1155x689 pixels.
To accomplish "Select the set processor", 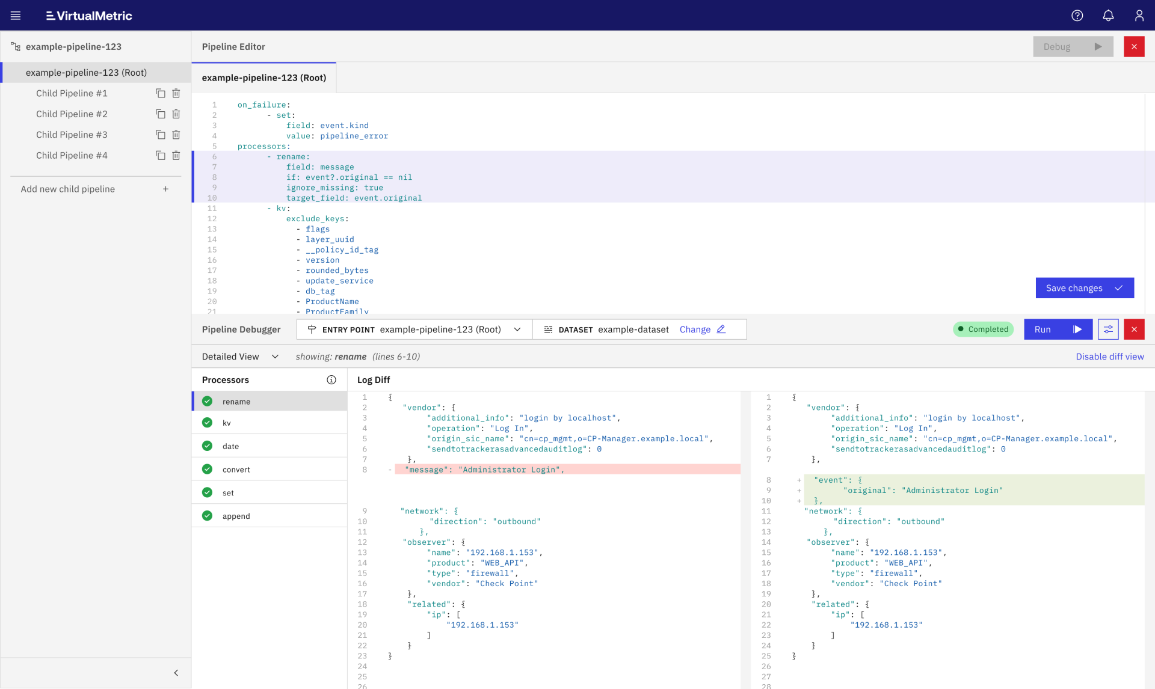I will pos(269,492).
